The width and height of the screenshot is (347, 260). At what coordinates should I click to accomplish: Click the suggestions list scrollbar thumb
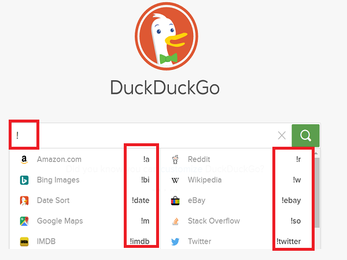coord(317,192)
